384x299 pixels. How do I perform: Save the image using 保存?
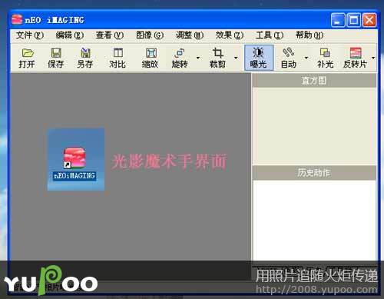coord(56,58)
